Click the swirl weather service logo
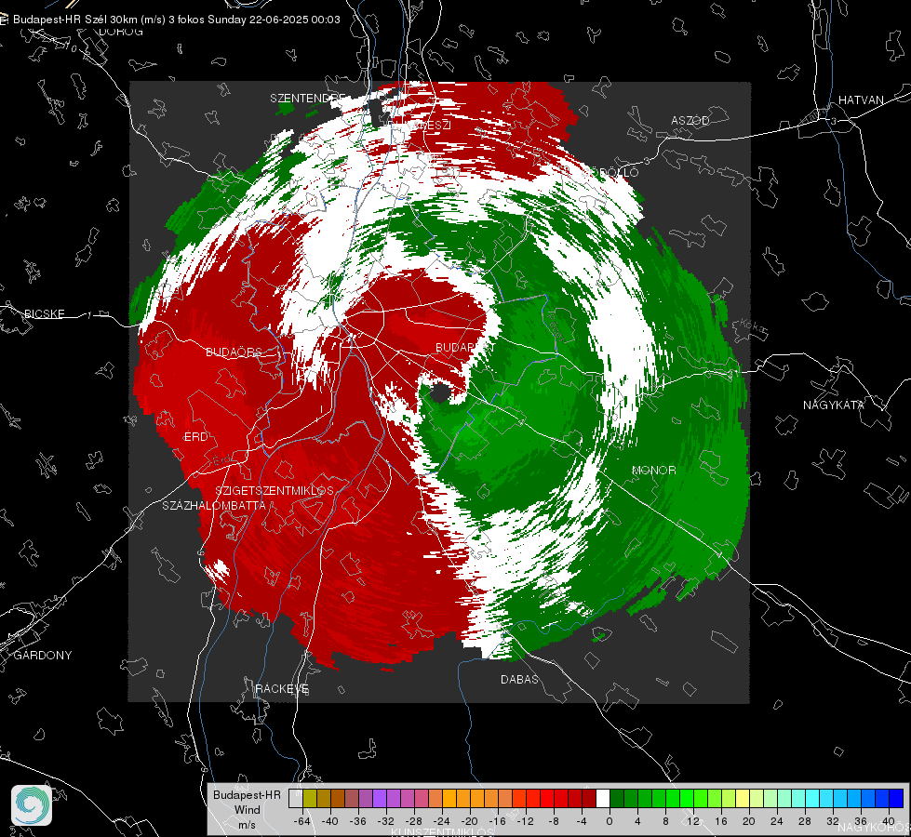Viewport: 911px width, 837px height. (x=32, y=805)
